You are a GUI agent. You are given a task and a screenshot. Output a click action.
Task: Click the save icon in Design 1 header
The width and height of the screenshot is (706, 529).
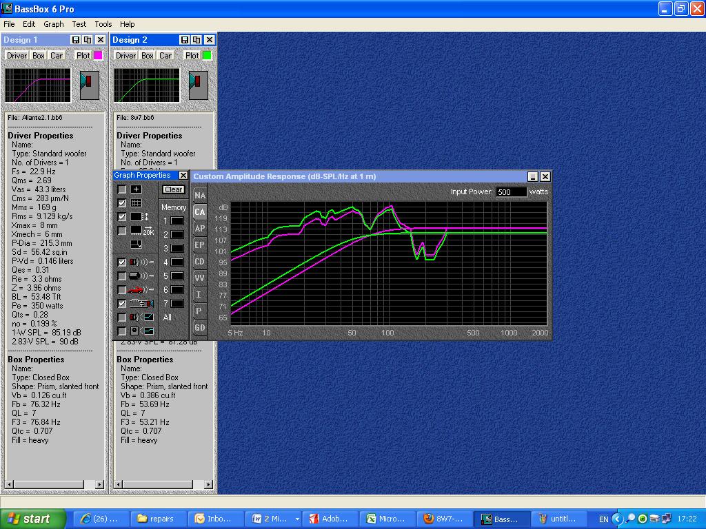76,39
